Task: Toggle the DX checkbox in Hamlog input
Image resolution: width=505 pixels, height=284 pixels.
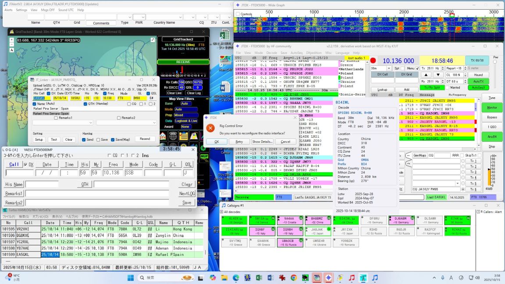Action: click(26, 164)
